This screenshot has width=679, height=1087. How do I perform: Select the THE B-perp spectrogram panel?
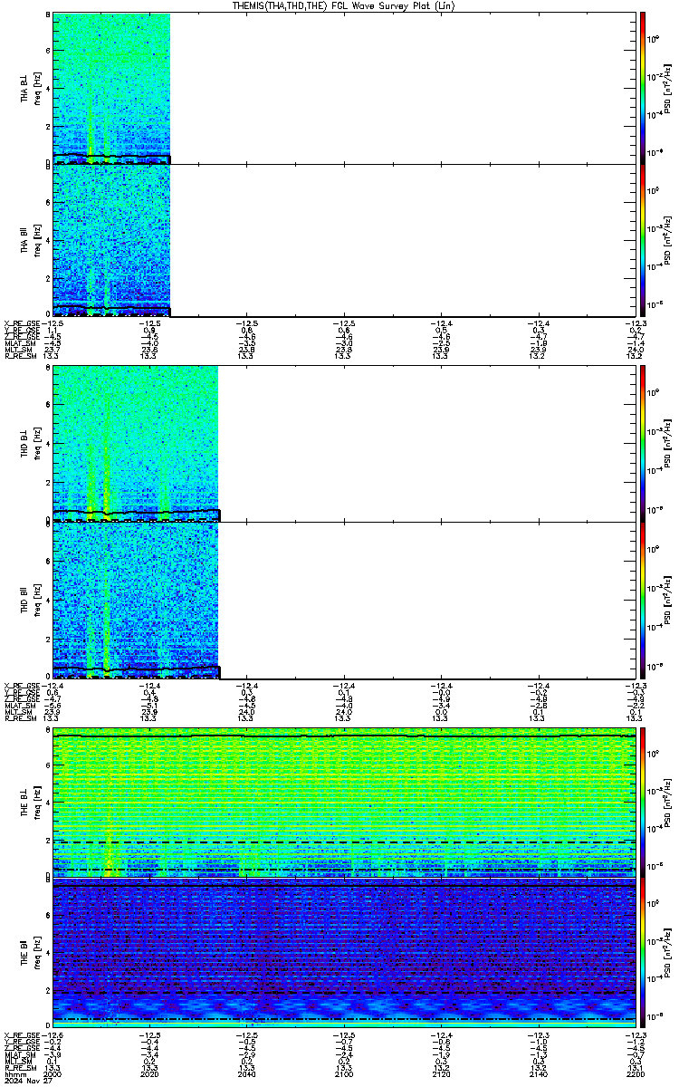[343, 802]
